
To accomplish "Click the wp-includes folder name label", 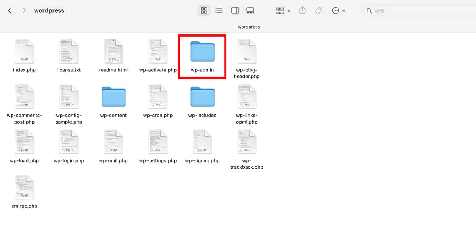I will 202,116.
